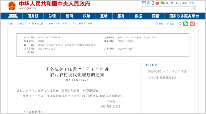Click the envelope mail icon in header
This screenshot has height=114, width=206.
click(x=144, y=3)
